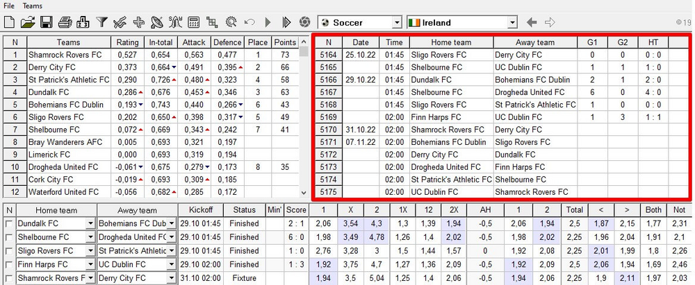Click the funnel filter icon

pos(101,23)
